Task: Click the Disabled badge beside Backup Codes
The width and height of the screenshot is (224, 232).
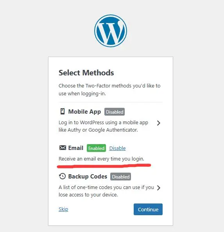Action: [120, 177]
